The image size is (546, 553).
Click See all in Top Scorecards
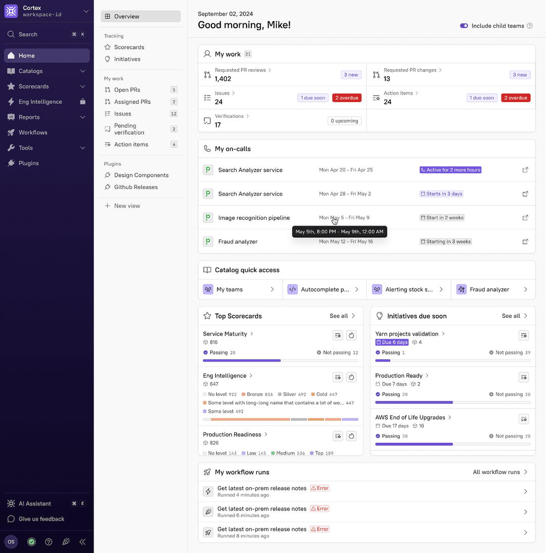pos(342,316)
